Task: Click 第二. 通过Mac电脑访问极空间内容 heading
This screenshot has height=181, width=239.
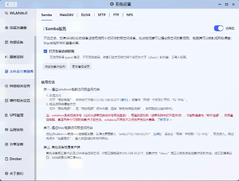Action: click(x=68, y=128)
